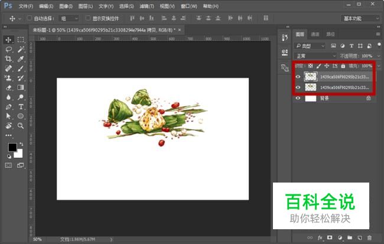The height and width of the screenshot is (244, 384).
Task: Open the auto-select 组 dropdown
Action: [69, 18]
